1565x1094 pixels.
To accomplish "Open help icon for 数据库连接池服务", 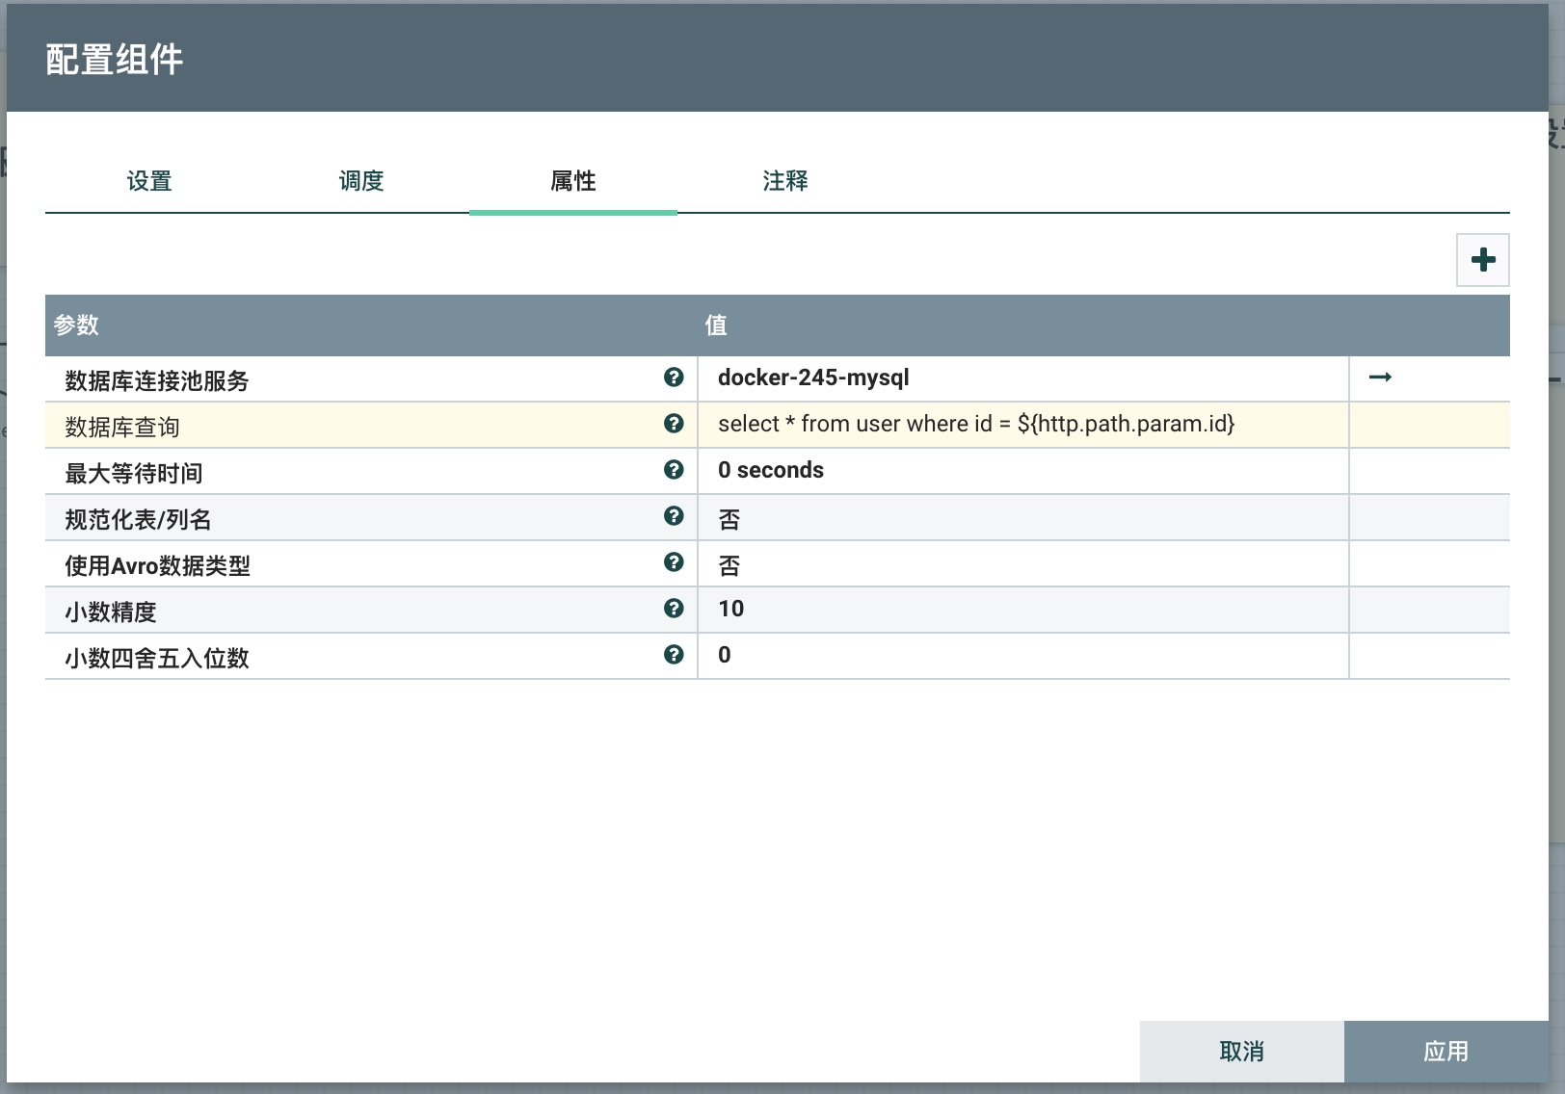I will pos(674,378).
